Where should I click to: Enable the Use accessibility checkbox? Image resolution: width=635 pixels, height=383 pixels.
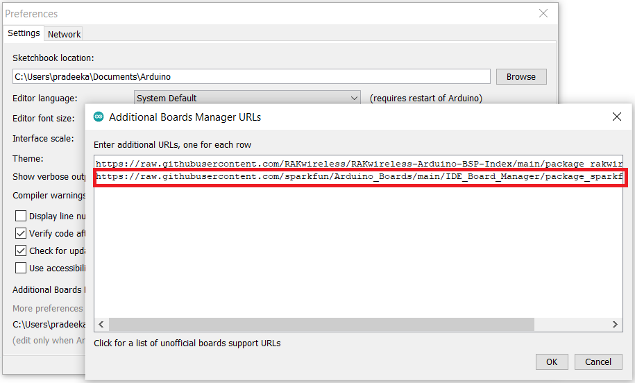pos(21,269)
